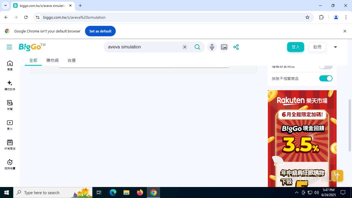Open 新聞 news in sidebar
This screenshot has height=198, width=352.
point(10,105)
